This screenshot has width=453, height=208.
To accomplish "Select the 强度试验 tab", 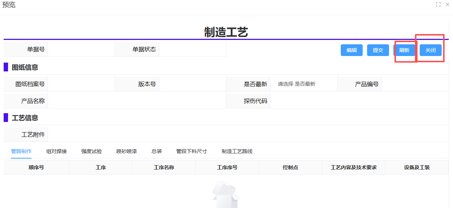I will pyautogui.click(x=91, y=151).
